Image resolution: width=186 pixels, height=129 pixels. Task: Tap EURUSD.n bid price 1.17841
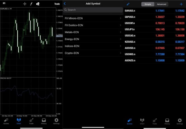click(160, 11)
